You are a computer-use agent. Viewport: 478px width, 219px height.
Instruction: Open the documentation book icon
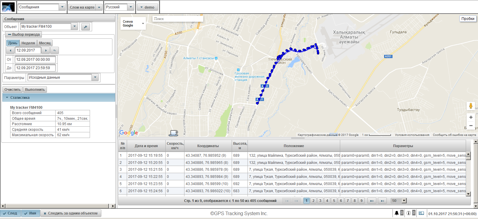pos(421,213)
